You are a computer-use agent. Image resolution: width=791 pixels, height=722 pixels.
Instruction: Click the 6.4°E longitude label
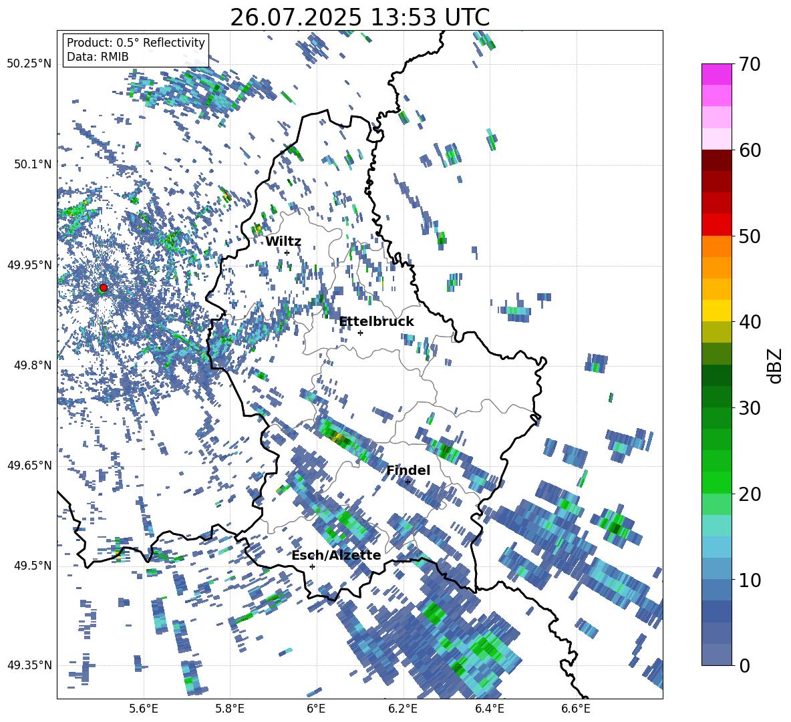[489, 709]
